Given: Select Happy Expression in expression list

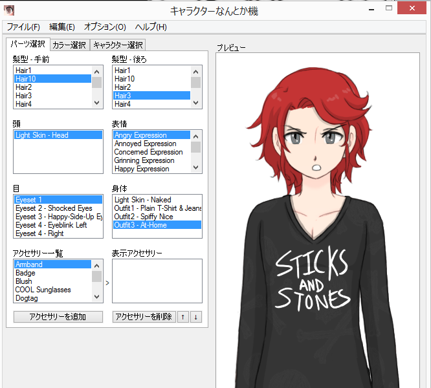Looking at the screenshot, I should (142, 169).
